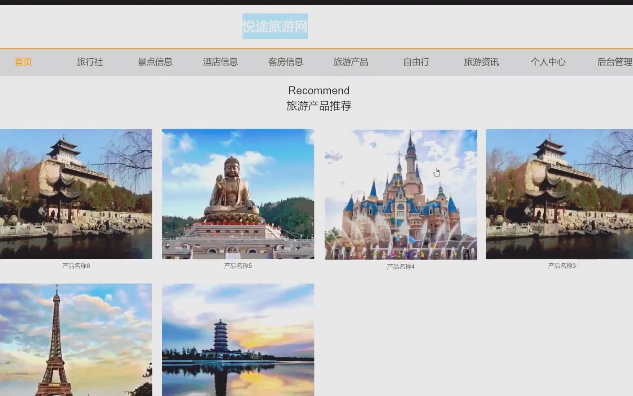
Task: Click the 旅游产品推荐 heading
Action: pyautogui.click(x=319, y=106)
